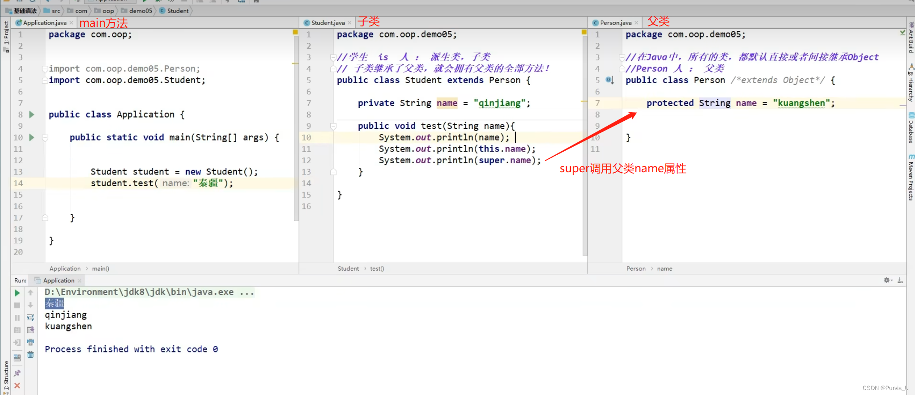Click yellow inspection indicator in Application.java editor
The height and width of the screenshot is (395, 915).
295,32
